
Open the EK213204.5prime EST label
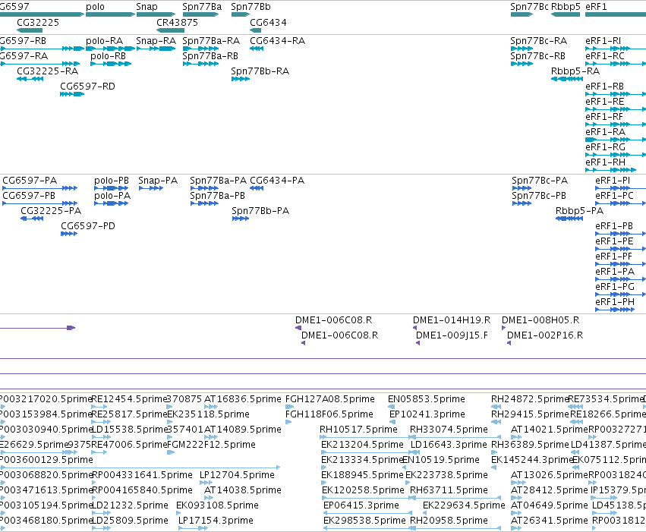pyautogui.click(x=362, y=445)
